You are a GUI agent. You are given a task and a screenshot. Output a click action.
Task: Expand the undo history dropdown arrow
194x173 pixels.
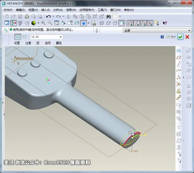[53, 16]
